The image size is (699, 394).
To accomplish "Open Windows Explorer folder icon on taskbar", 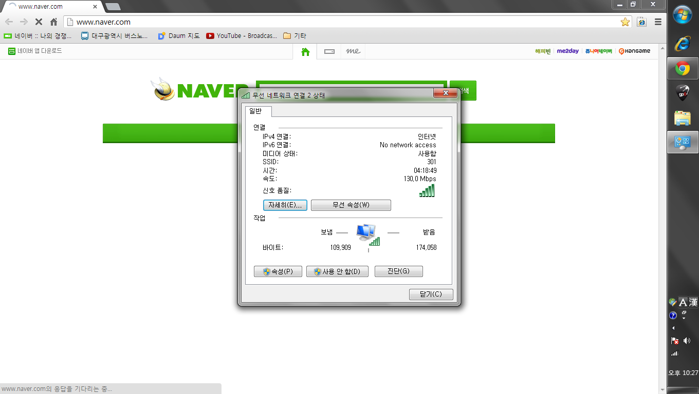I will point(683,117).
